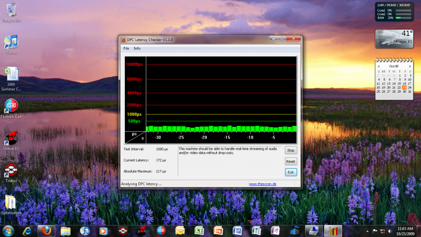
Task: Show hidden system tray icons
Action: (x=367, y=231)
